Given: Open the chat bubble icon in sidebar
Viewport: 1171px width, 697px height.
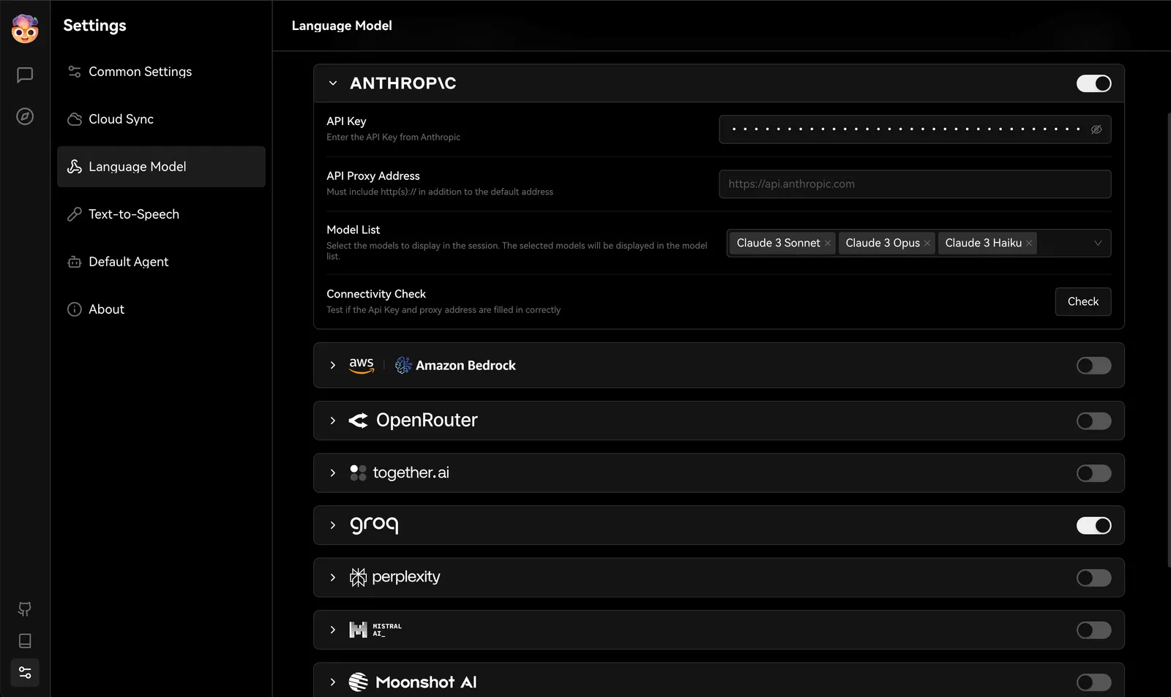Looking at the screenshot, I should (25, 75).
